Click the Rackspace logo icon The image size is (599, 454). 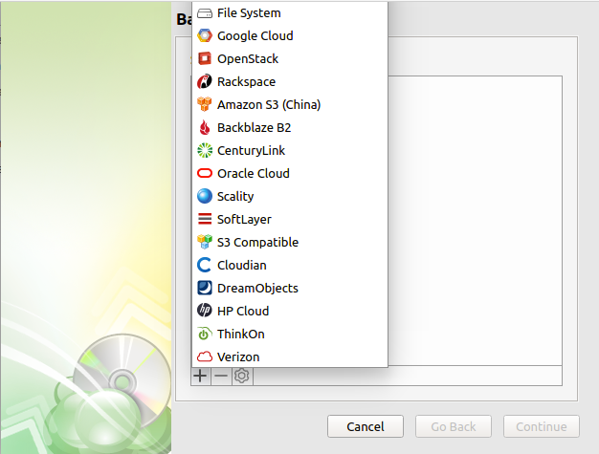(x=204, y=82)
